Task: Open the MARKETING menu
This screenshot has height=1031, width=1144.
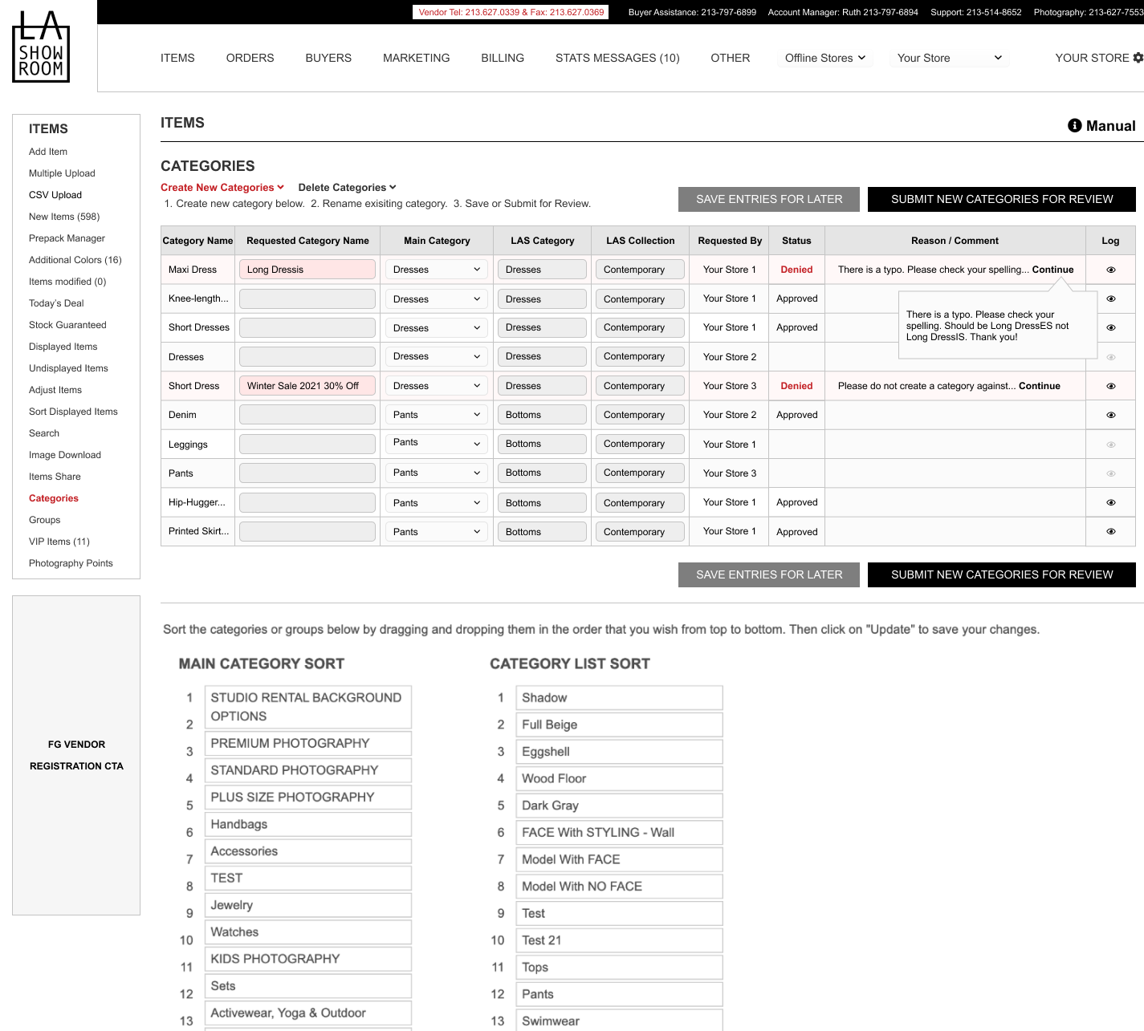Action: coord(416,58)
